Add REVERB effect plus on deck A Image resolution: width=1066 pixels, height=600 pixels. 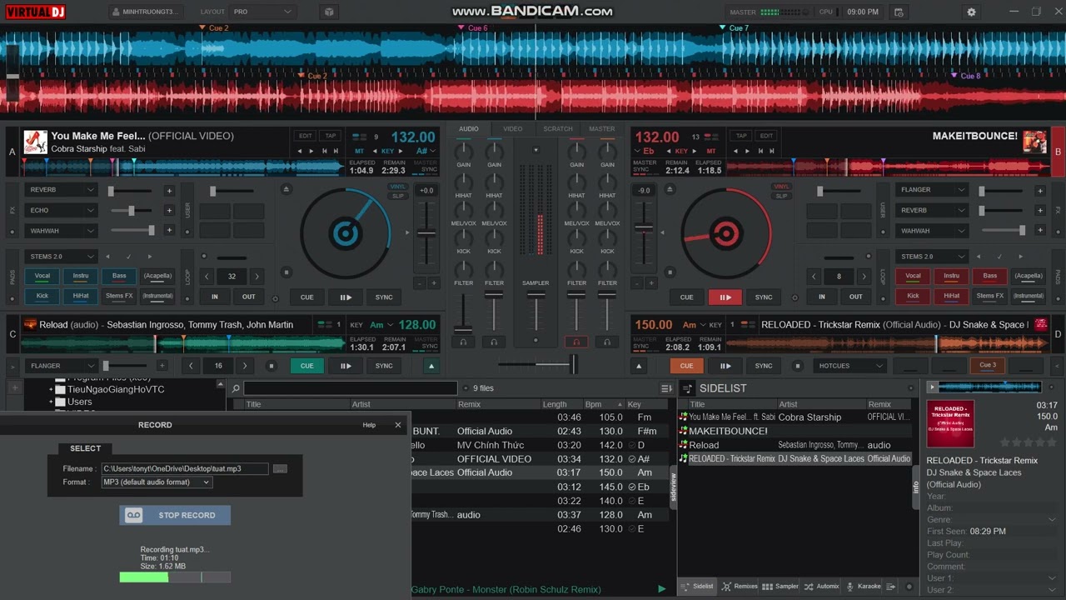coord(169,191)
